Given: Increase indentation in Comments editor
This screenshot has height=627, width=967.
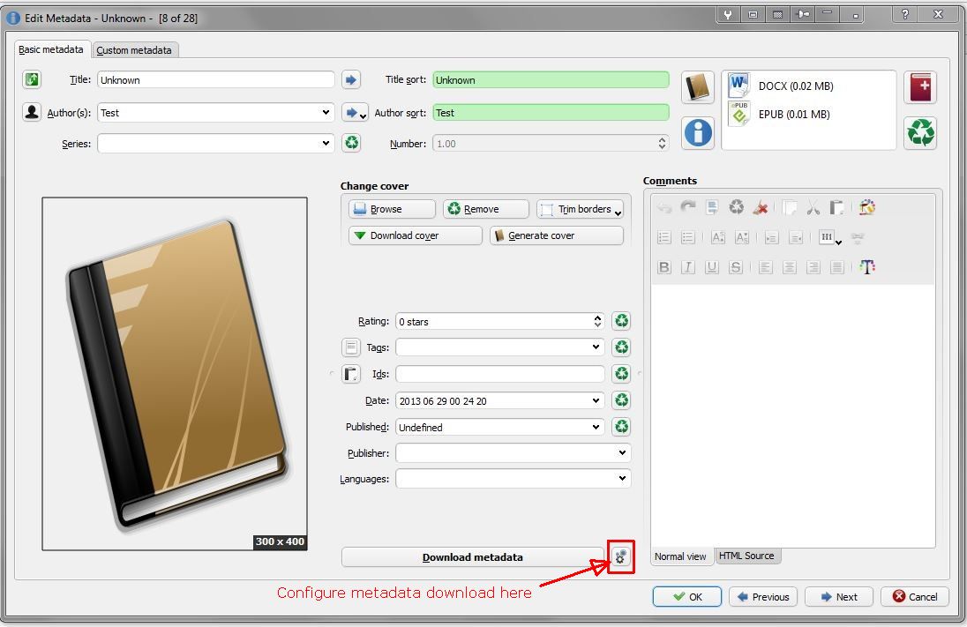Looking at the screenshot, I should pos(771,237).
